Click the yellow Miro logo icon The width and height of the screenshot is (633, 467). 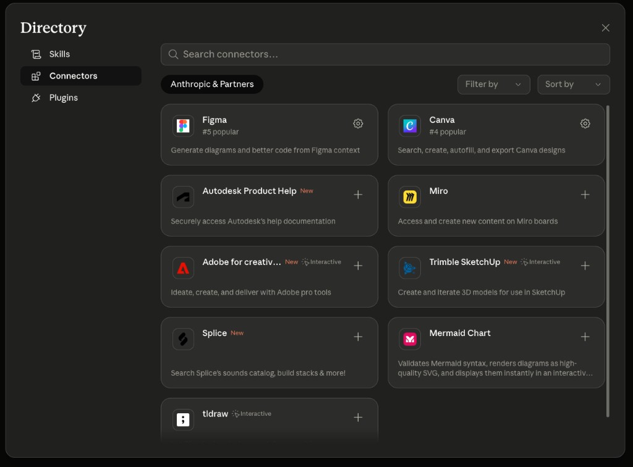pos(410,197)
